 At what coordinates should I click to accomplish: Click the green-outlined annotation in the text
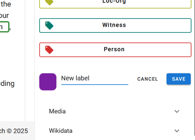pyautogui.click(x=4, y=27)
